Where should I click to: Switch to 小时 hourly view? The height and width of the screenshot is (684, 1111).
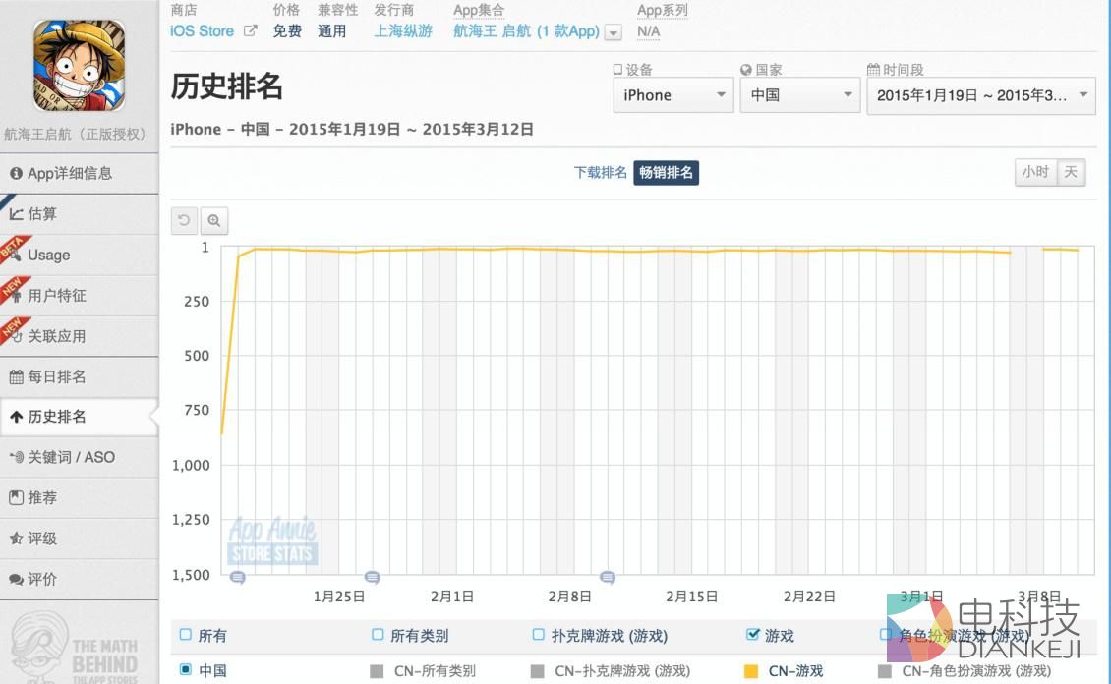[x=1035, y=172]
